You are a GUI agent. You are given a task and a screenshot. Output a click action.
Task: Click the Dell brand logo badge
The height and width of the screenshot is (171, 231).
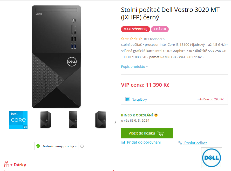tap(212, 158)
